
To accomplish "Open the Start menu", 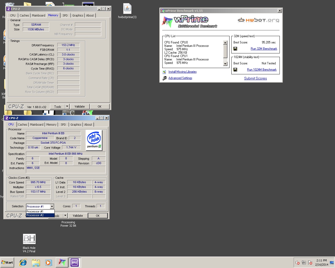I will [x=7, y=262].
